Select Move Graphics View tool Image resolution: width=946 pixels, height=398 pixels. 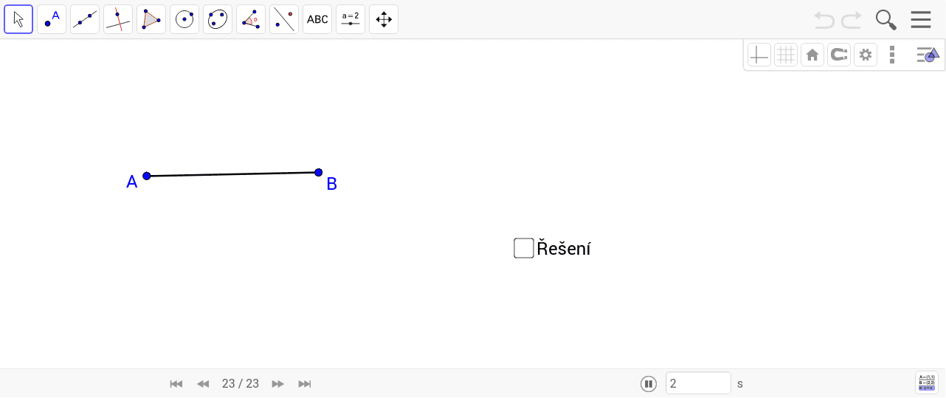click(x=384, y=19)
